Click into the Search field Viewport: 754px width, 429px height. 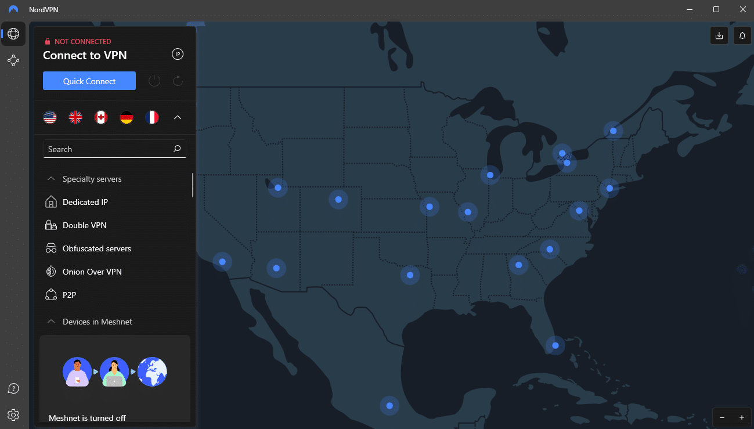(115, 149)
